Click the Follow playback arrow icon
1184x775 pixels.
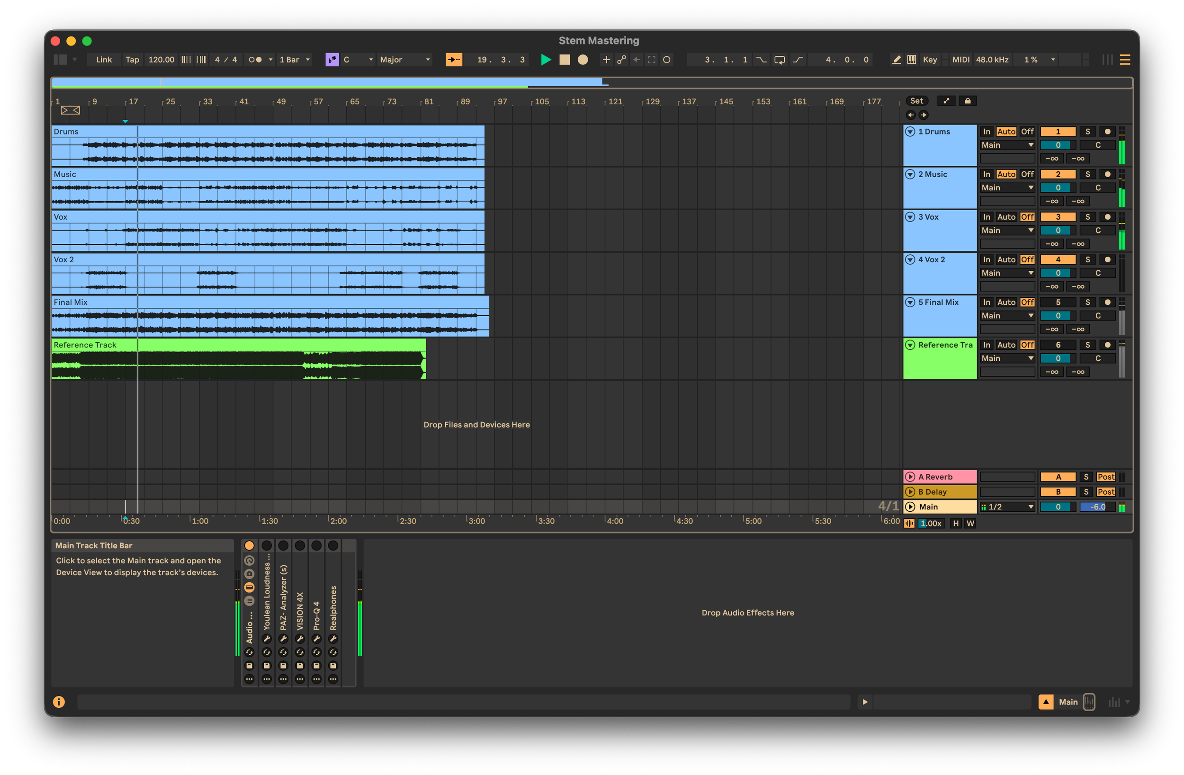click(454, 59)
